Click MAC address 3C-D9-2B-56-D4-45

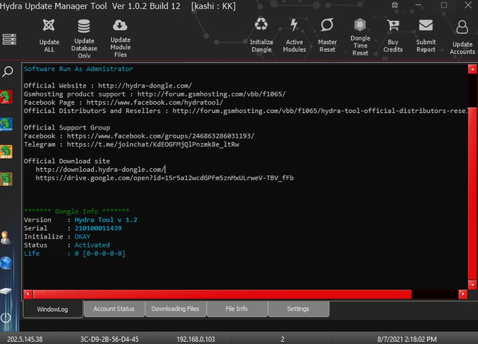(x=109, y=339)
